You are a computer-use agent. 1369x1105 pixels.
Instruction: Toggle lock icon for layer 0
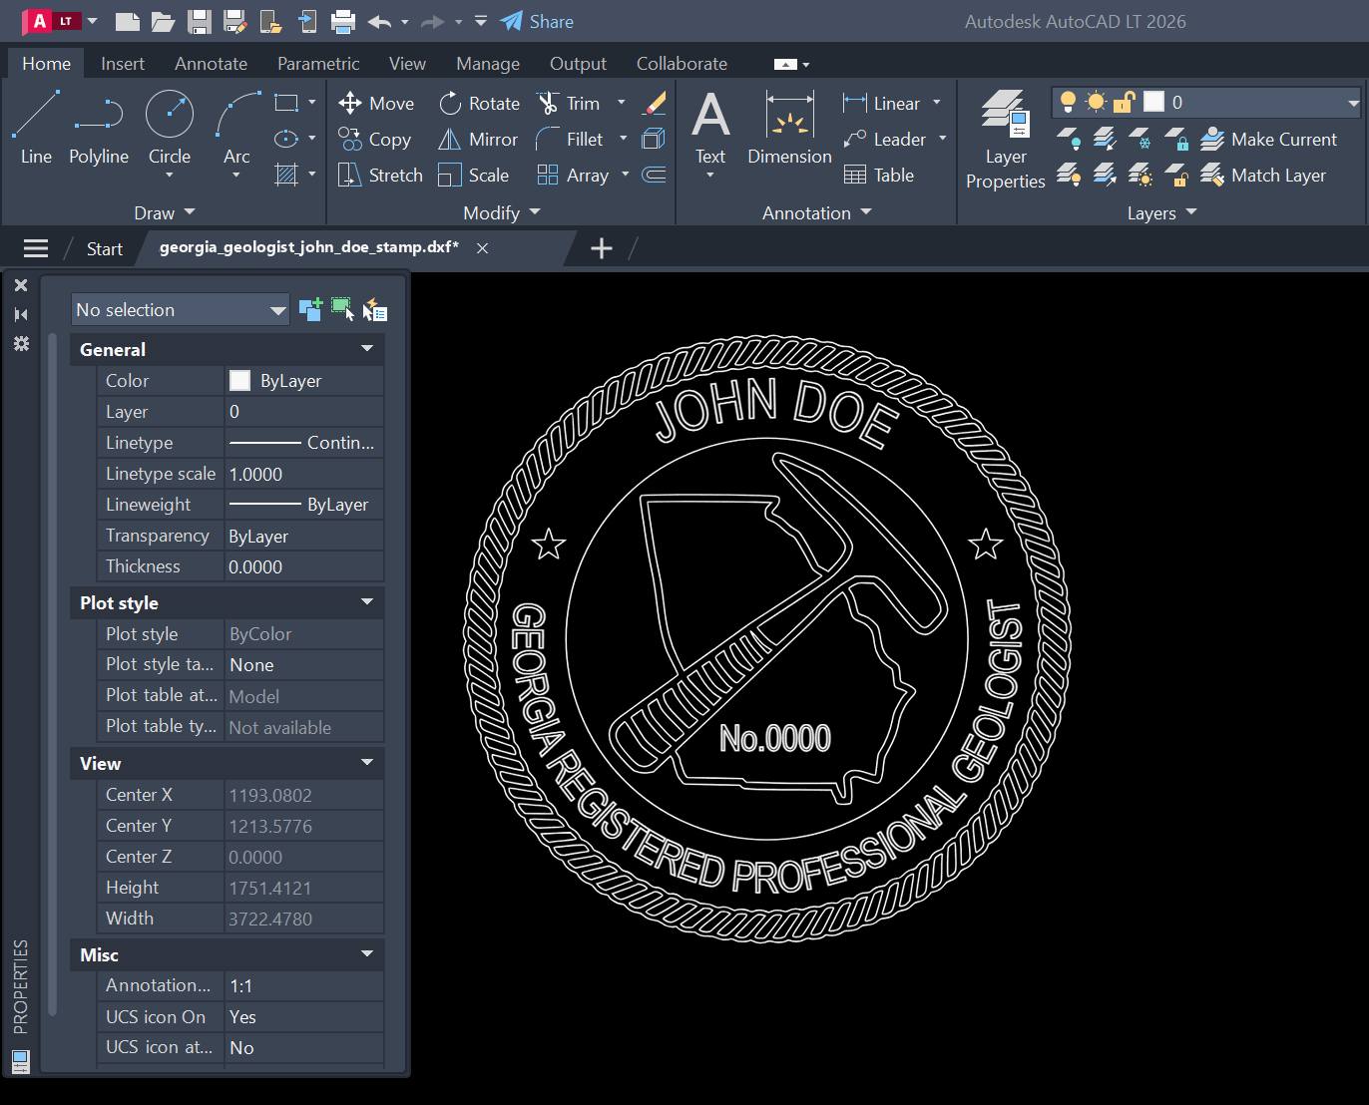1125,102
